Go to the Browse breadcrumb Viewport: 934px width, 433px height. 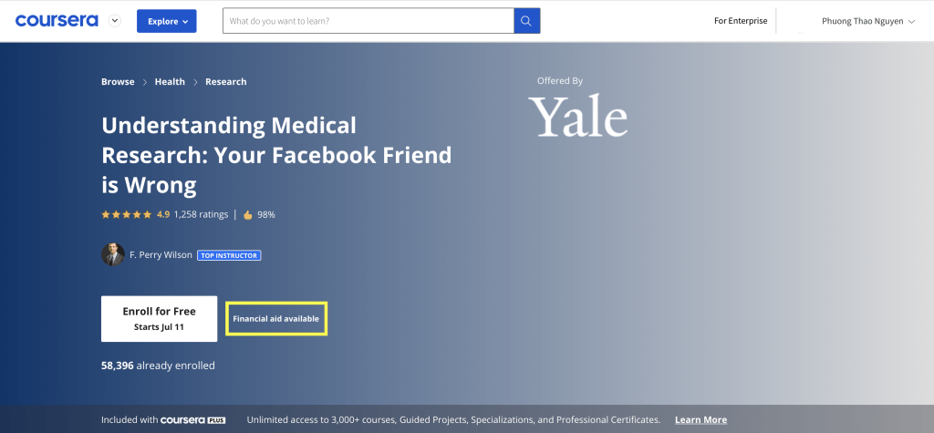tap(118, 82)
